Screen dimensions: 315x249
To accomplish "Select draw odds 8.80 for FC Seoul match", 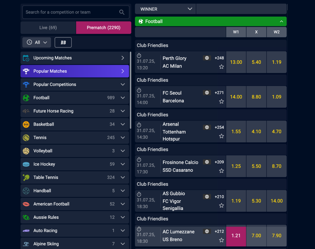I will (256, 97).
